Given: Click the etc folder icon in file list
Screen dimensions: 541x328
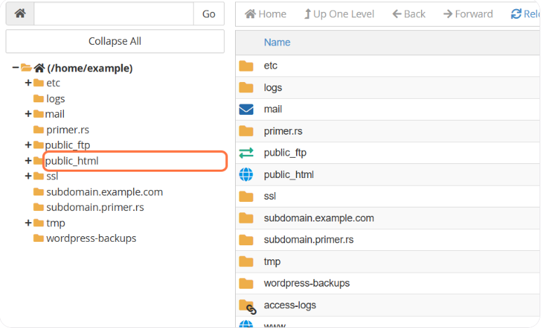Looking at the screenshot, I should click(x=246, y=66).
